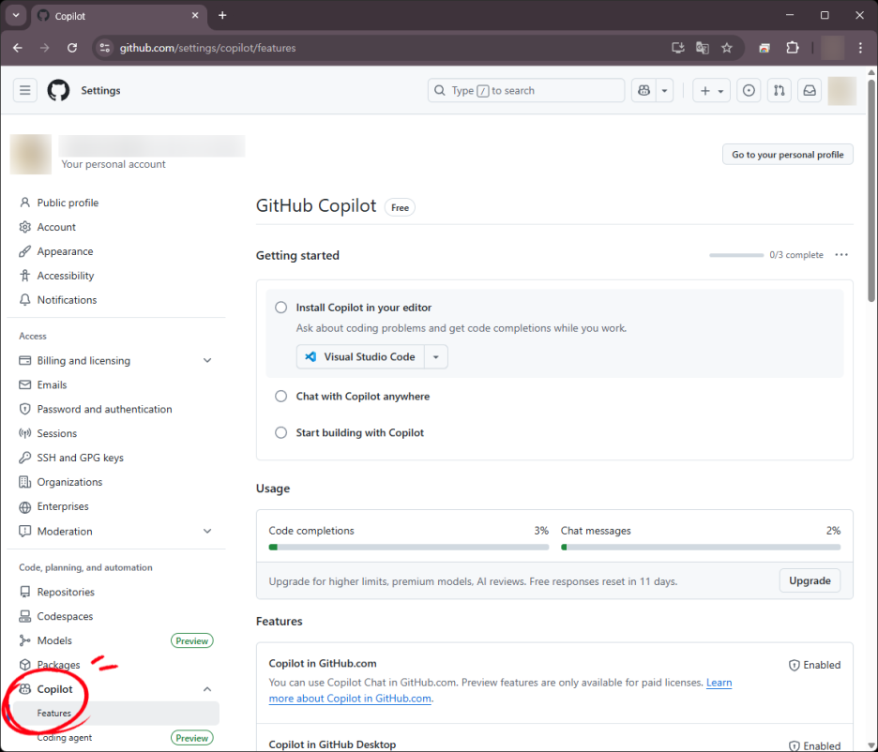Screen dimensions: 878x752
Task: Click the Codespaces icon in sidebar
Action: (24, 616)
